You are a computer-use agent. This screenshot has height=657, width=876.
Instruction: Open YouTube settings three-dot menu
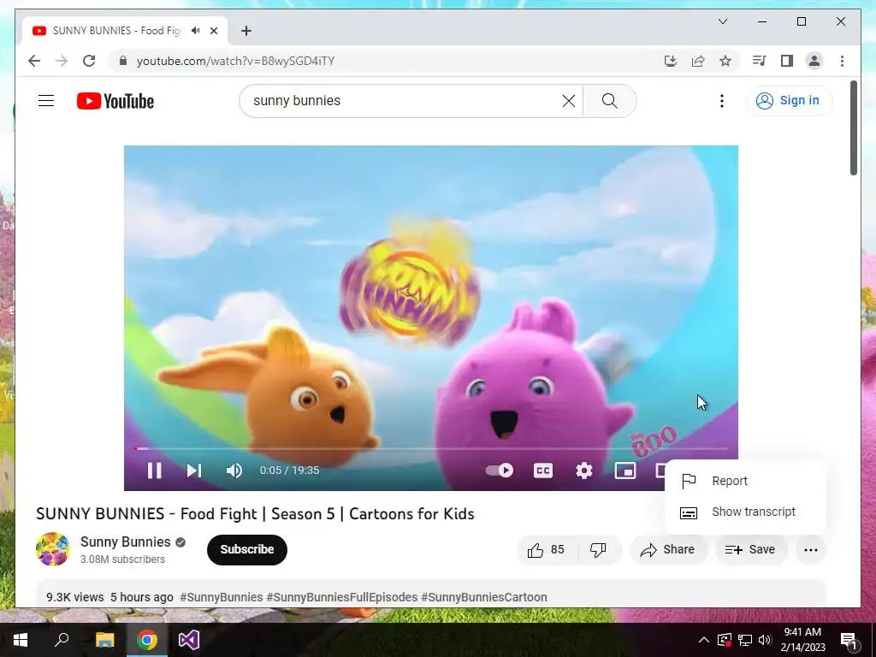(x=722, y=101)
